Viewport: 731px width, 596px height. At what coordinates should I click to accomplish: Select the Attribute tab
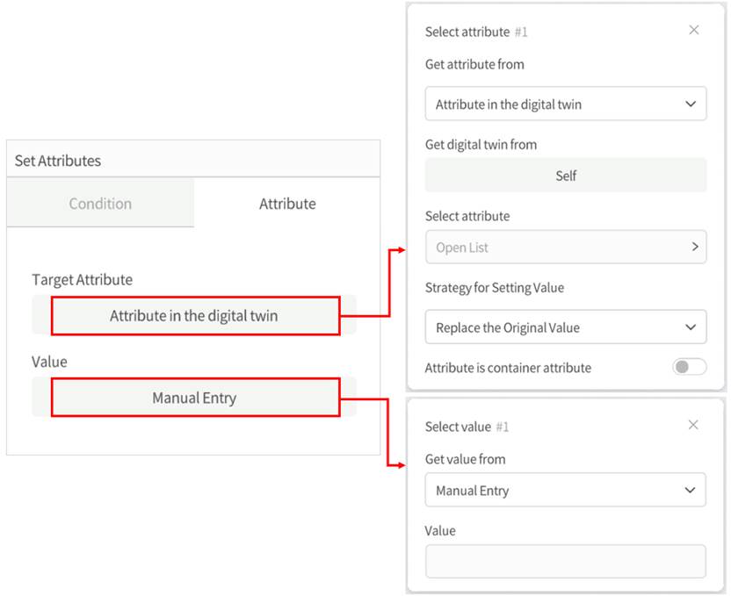click(287, 204)
